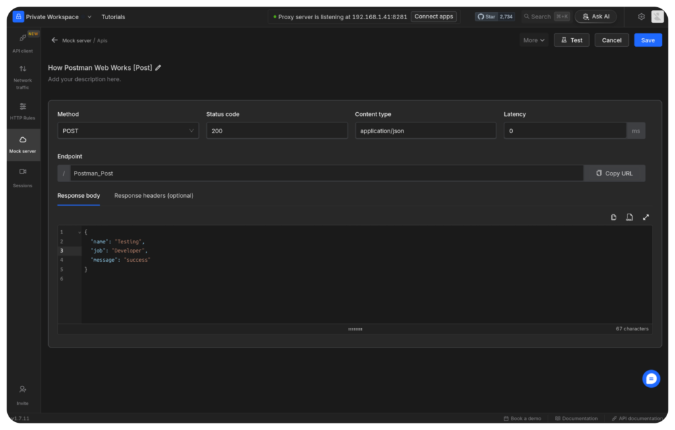Click the Private Workspace lock icon
This screenshot has height=430, width=675.
[x=18, y=16]
